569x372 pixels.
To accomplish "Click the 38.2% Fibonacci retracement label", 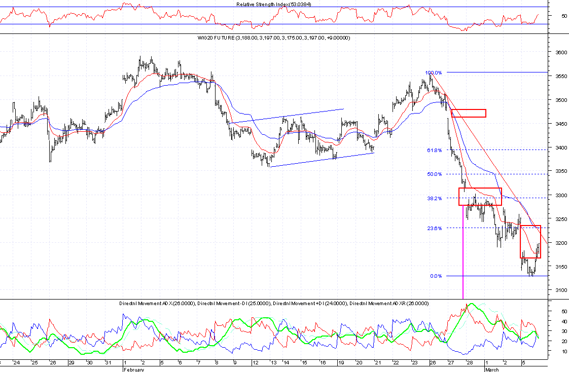I will tap(434, 198).
